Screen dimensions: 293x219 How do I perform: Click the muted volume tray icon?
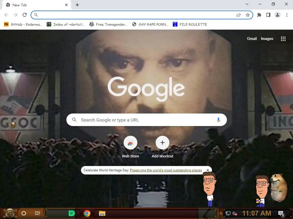(235, 213)
